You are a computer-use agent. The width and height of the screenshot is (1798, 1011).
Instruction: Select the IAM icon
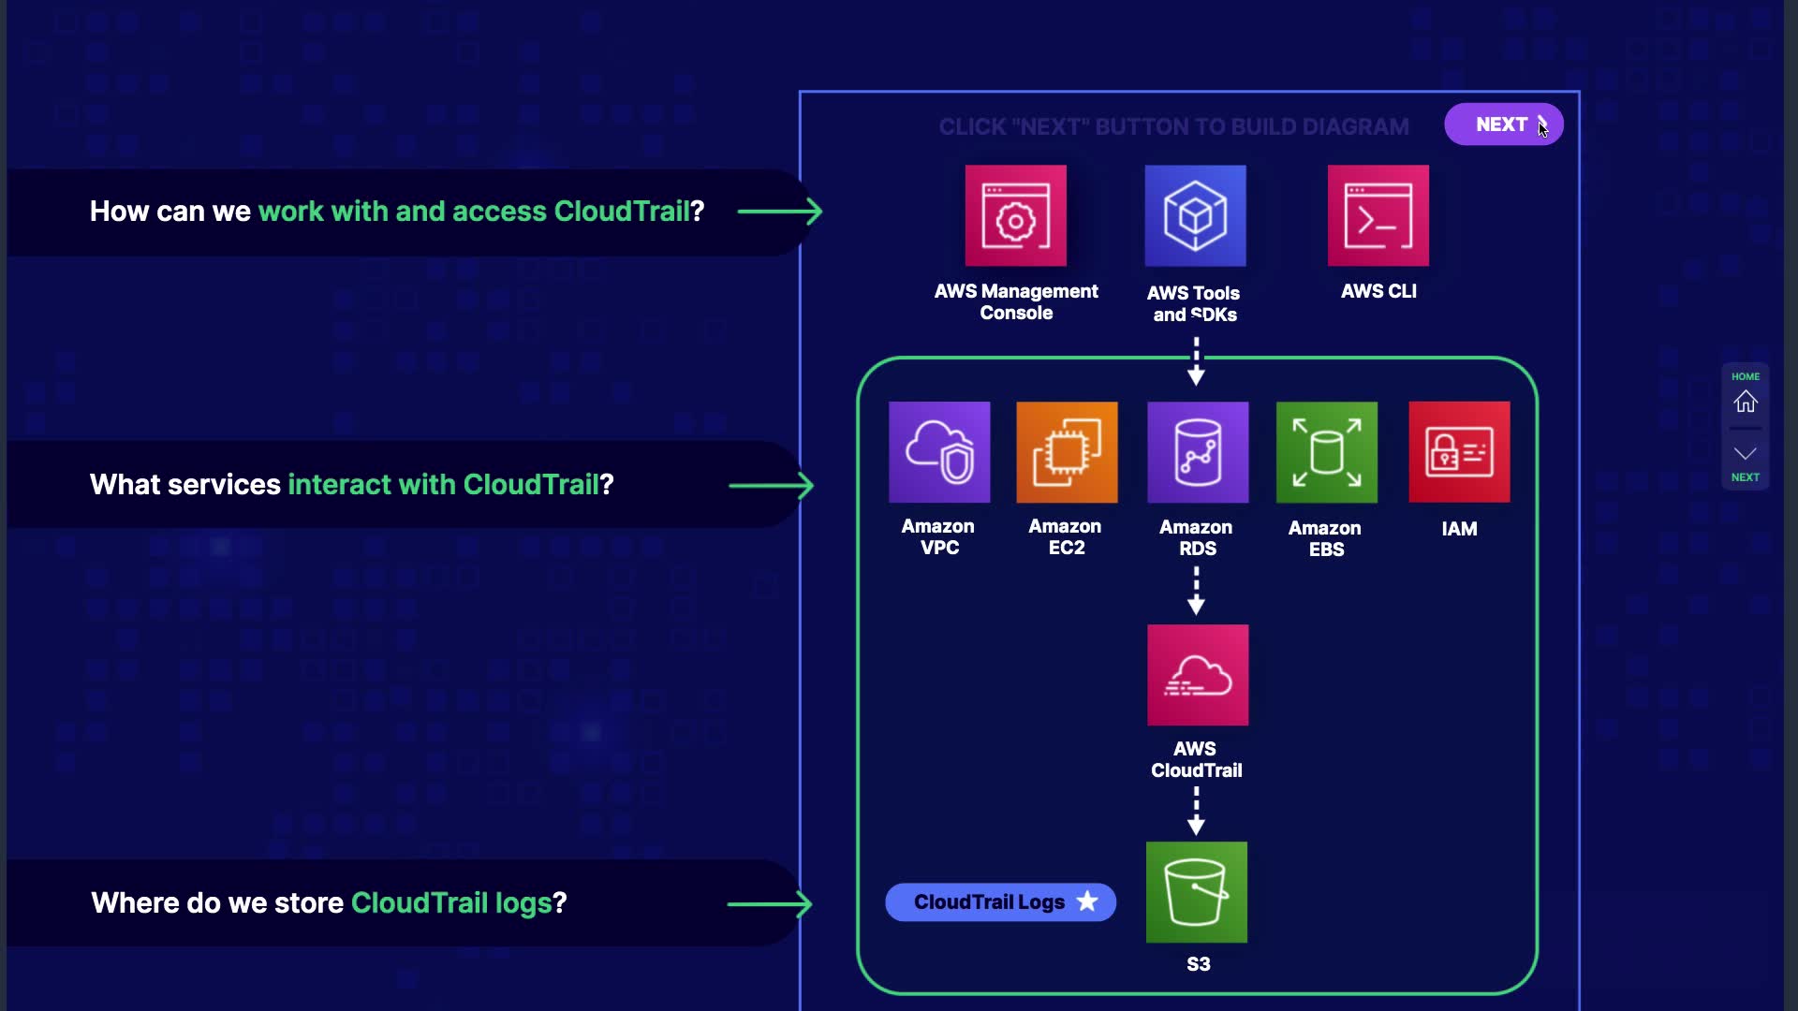click(1458, 452)
